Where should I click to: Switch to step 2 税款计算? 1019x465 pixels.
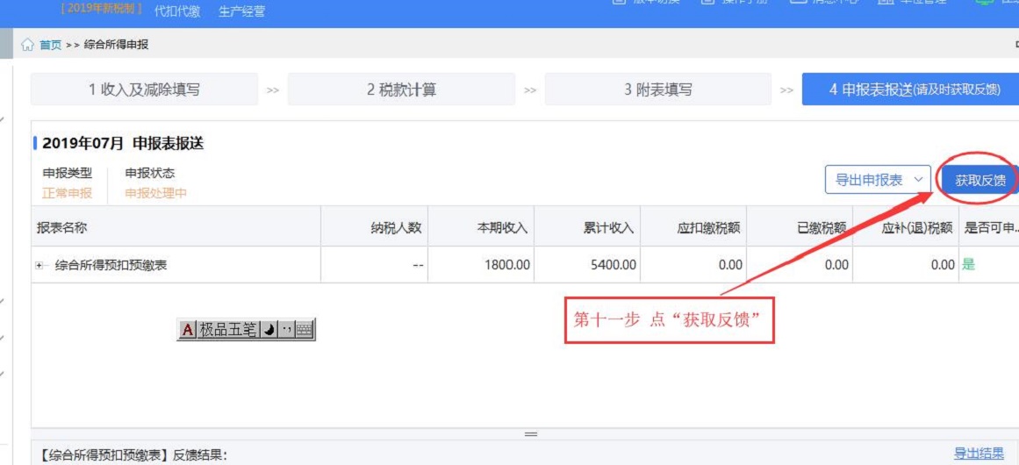pos(401,89)
